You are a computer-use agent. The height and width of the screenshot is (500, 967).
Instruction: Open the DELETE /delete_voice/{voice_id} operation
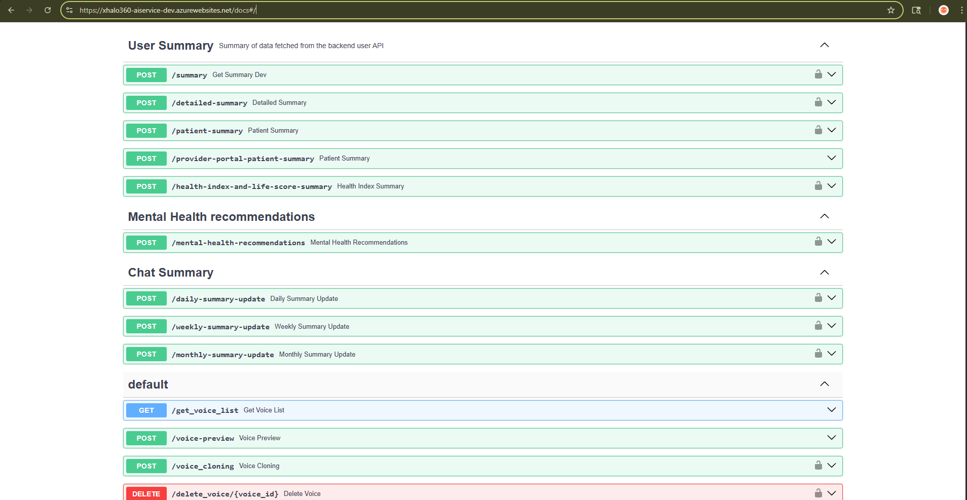coord(146,493)
